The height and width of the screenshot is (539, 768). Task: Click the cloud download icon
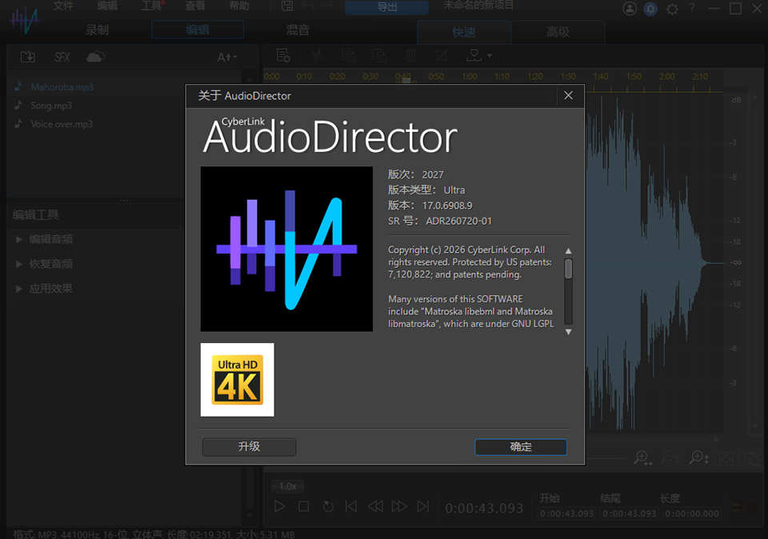click(96, 57)
